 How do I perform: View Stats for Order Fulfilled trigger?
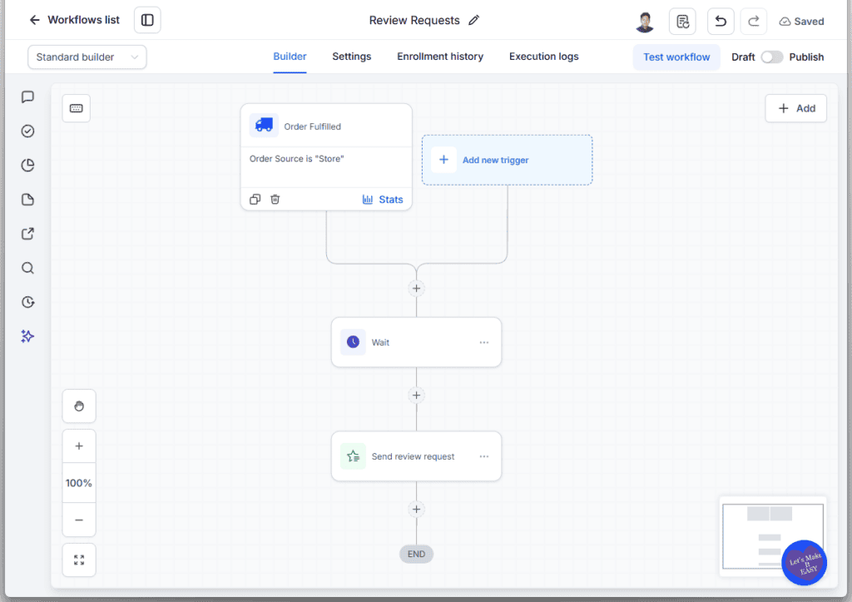coord(383,200)
